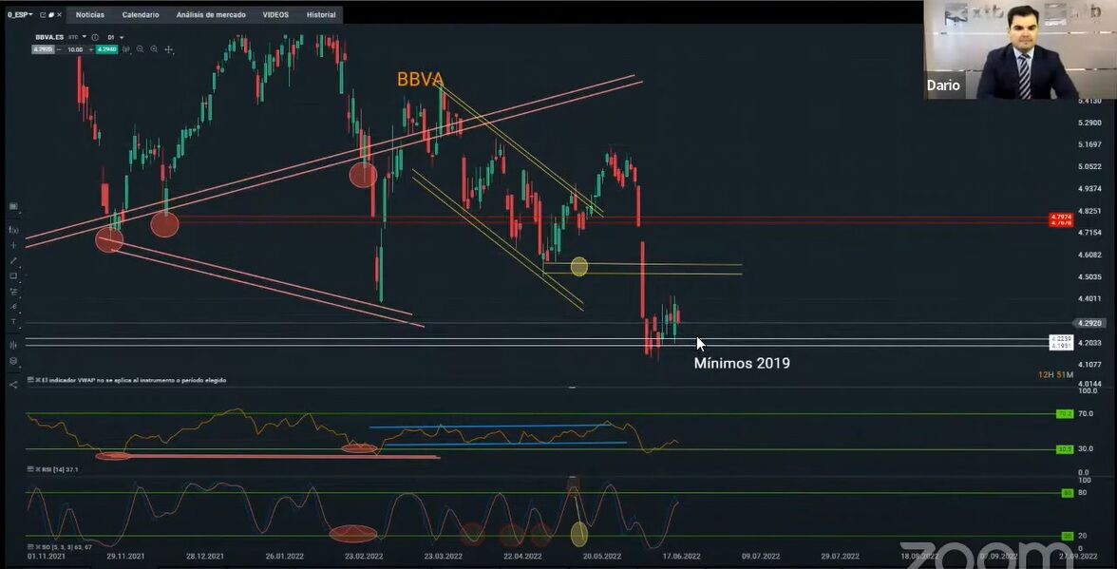This screenshot has height=569, width=1117.
Task: Click the 17.06.2022 date on time axis
Action: coord(681,557)
